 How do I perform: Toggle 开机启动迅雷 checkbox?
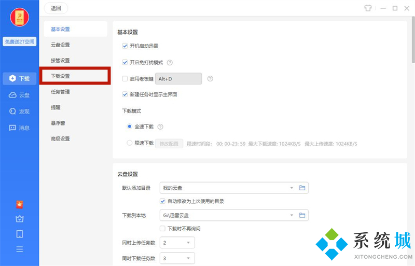pyautogui.click(x=125, y=46)
